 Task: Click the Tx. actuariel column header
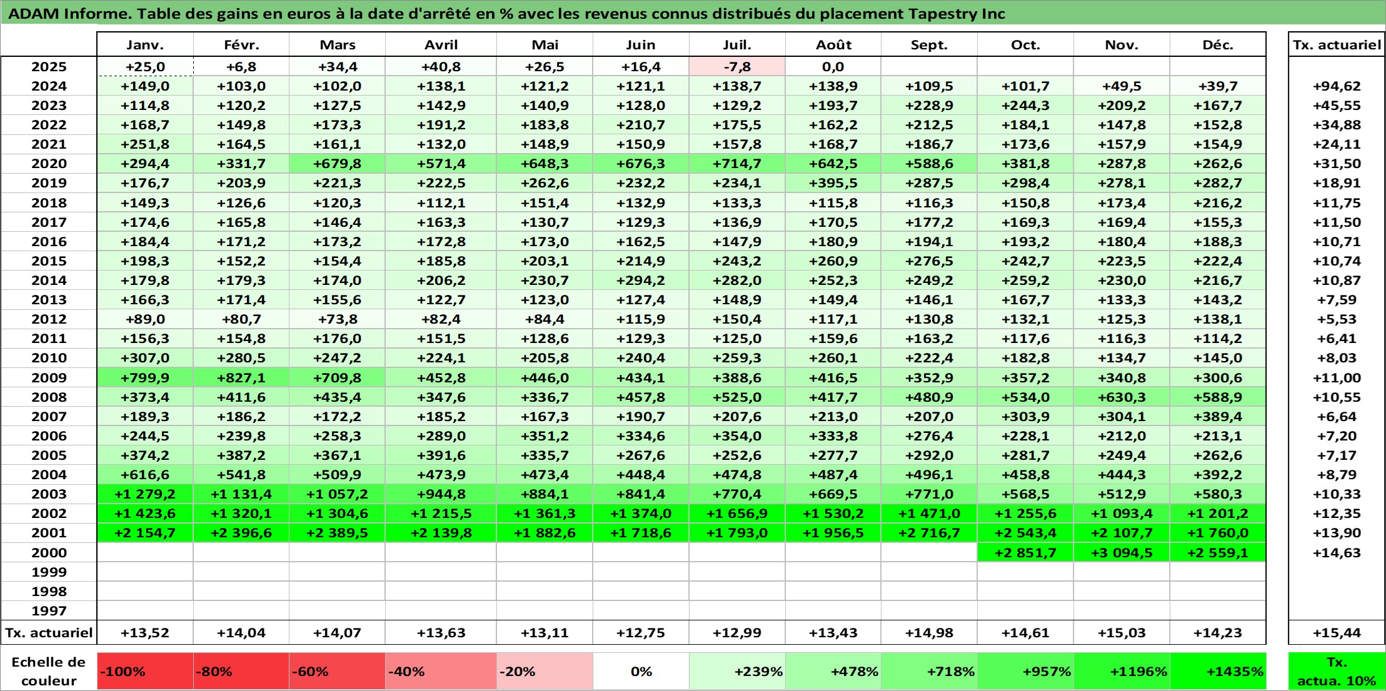coord(1337,44)
